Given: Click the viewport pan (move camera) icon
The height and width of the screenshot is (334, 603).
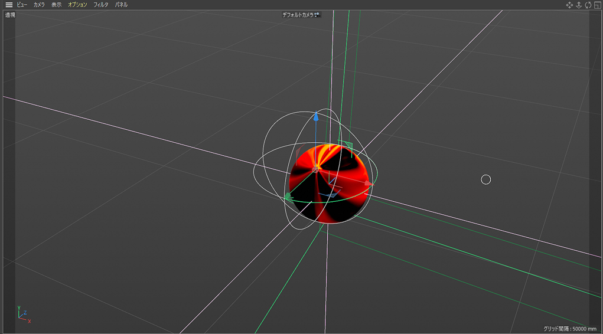Looking at the screenshot, I should [x=569, y=5].
